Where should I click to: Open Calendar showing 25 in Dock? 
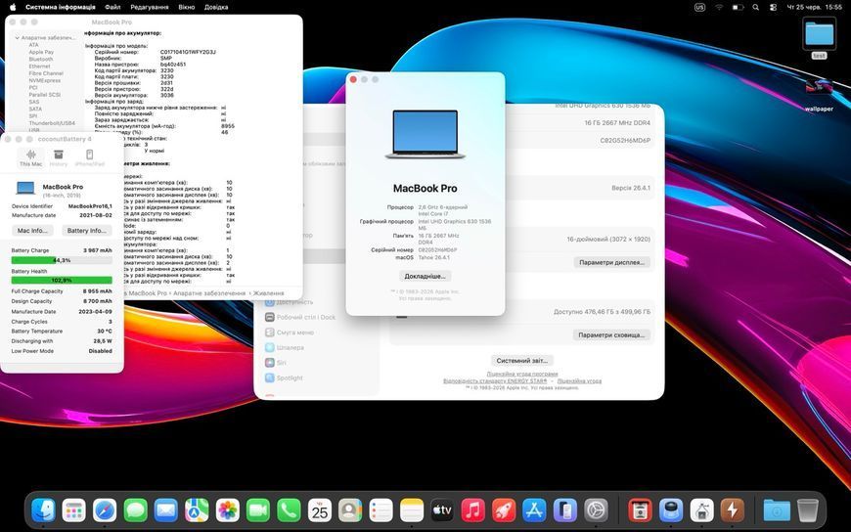320,510
